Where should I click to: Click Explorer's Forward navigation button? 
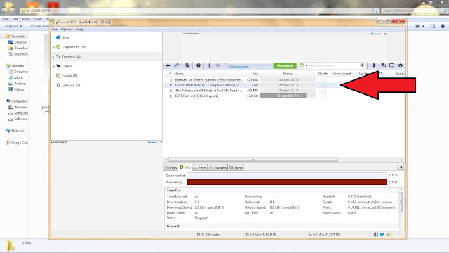(12, 11)
